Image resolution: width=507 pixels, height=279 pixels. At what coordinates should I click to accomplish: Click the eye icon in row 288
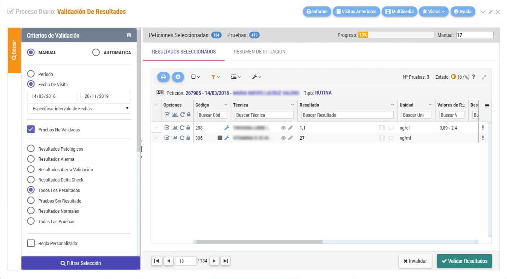283,128
